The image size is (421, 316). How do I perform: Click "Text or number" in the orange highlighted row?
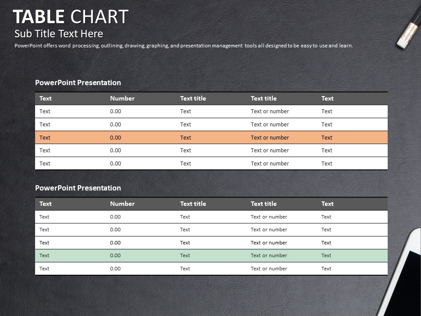(270, 137)
